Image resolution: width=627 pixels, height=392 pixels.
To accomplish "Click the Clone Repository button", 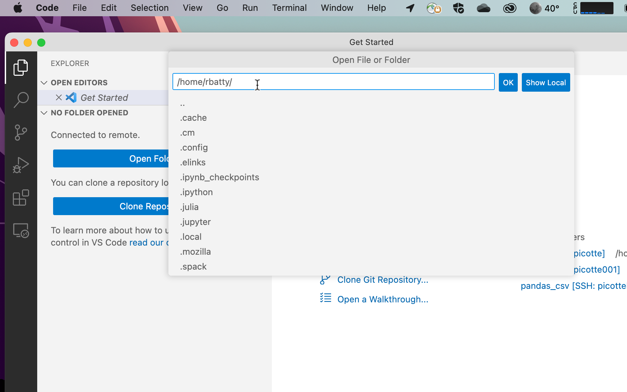I will click(111, 206).
